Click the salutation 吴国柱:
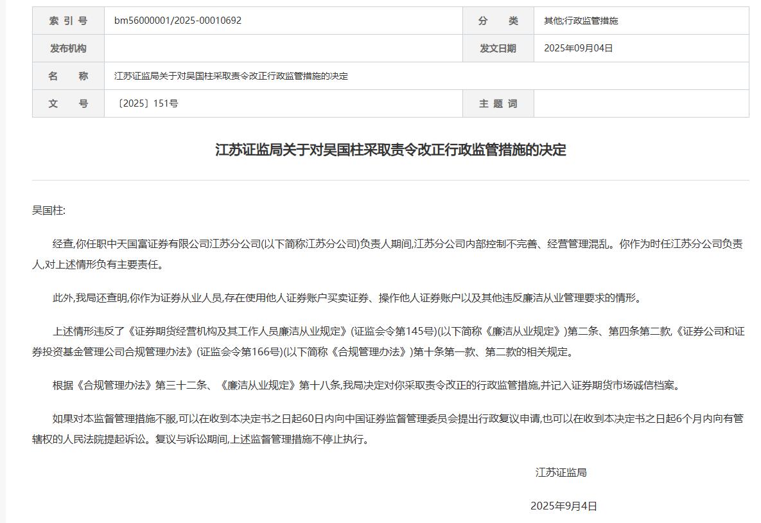 (x=49, y=210)
